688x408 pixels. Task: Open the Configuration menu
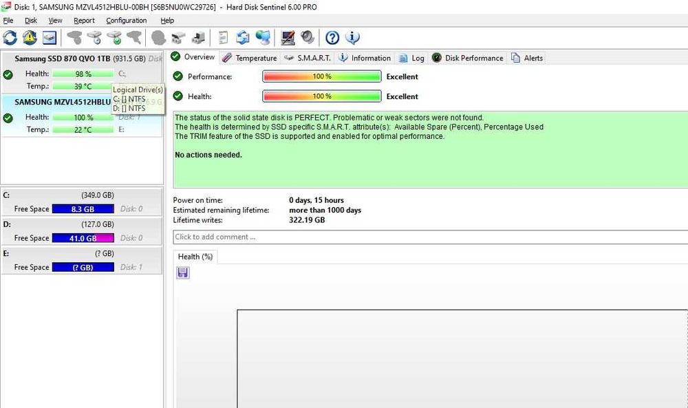click(x=127, y=20)
